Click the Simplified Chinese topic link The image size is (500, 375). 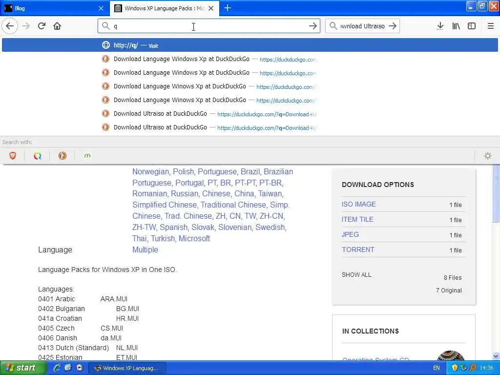click(x=165, y=205)
